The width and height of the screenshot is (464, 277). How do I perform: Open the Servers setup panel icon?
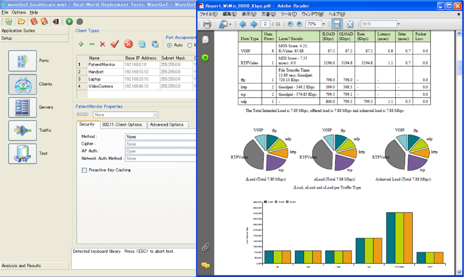tap(22, 108)
